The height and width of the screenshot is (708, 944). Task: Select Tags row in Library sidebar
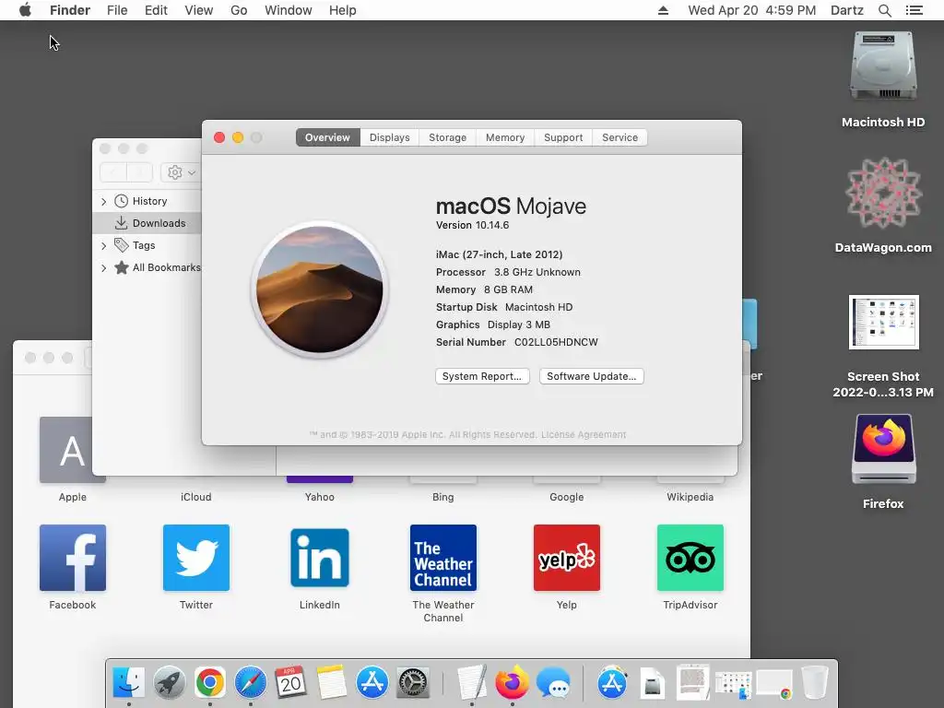(147, 245)
